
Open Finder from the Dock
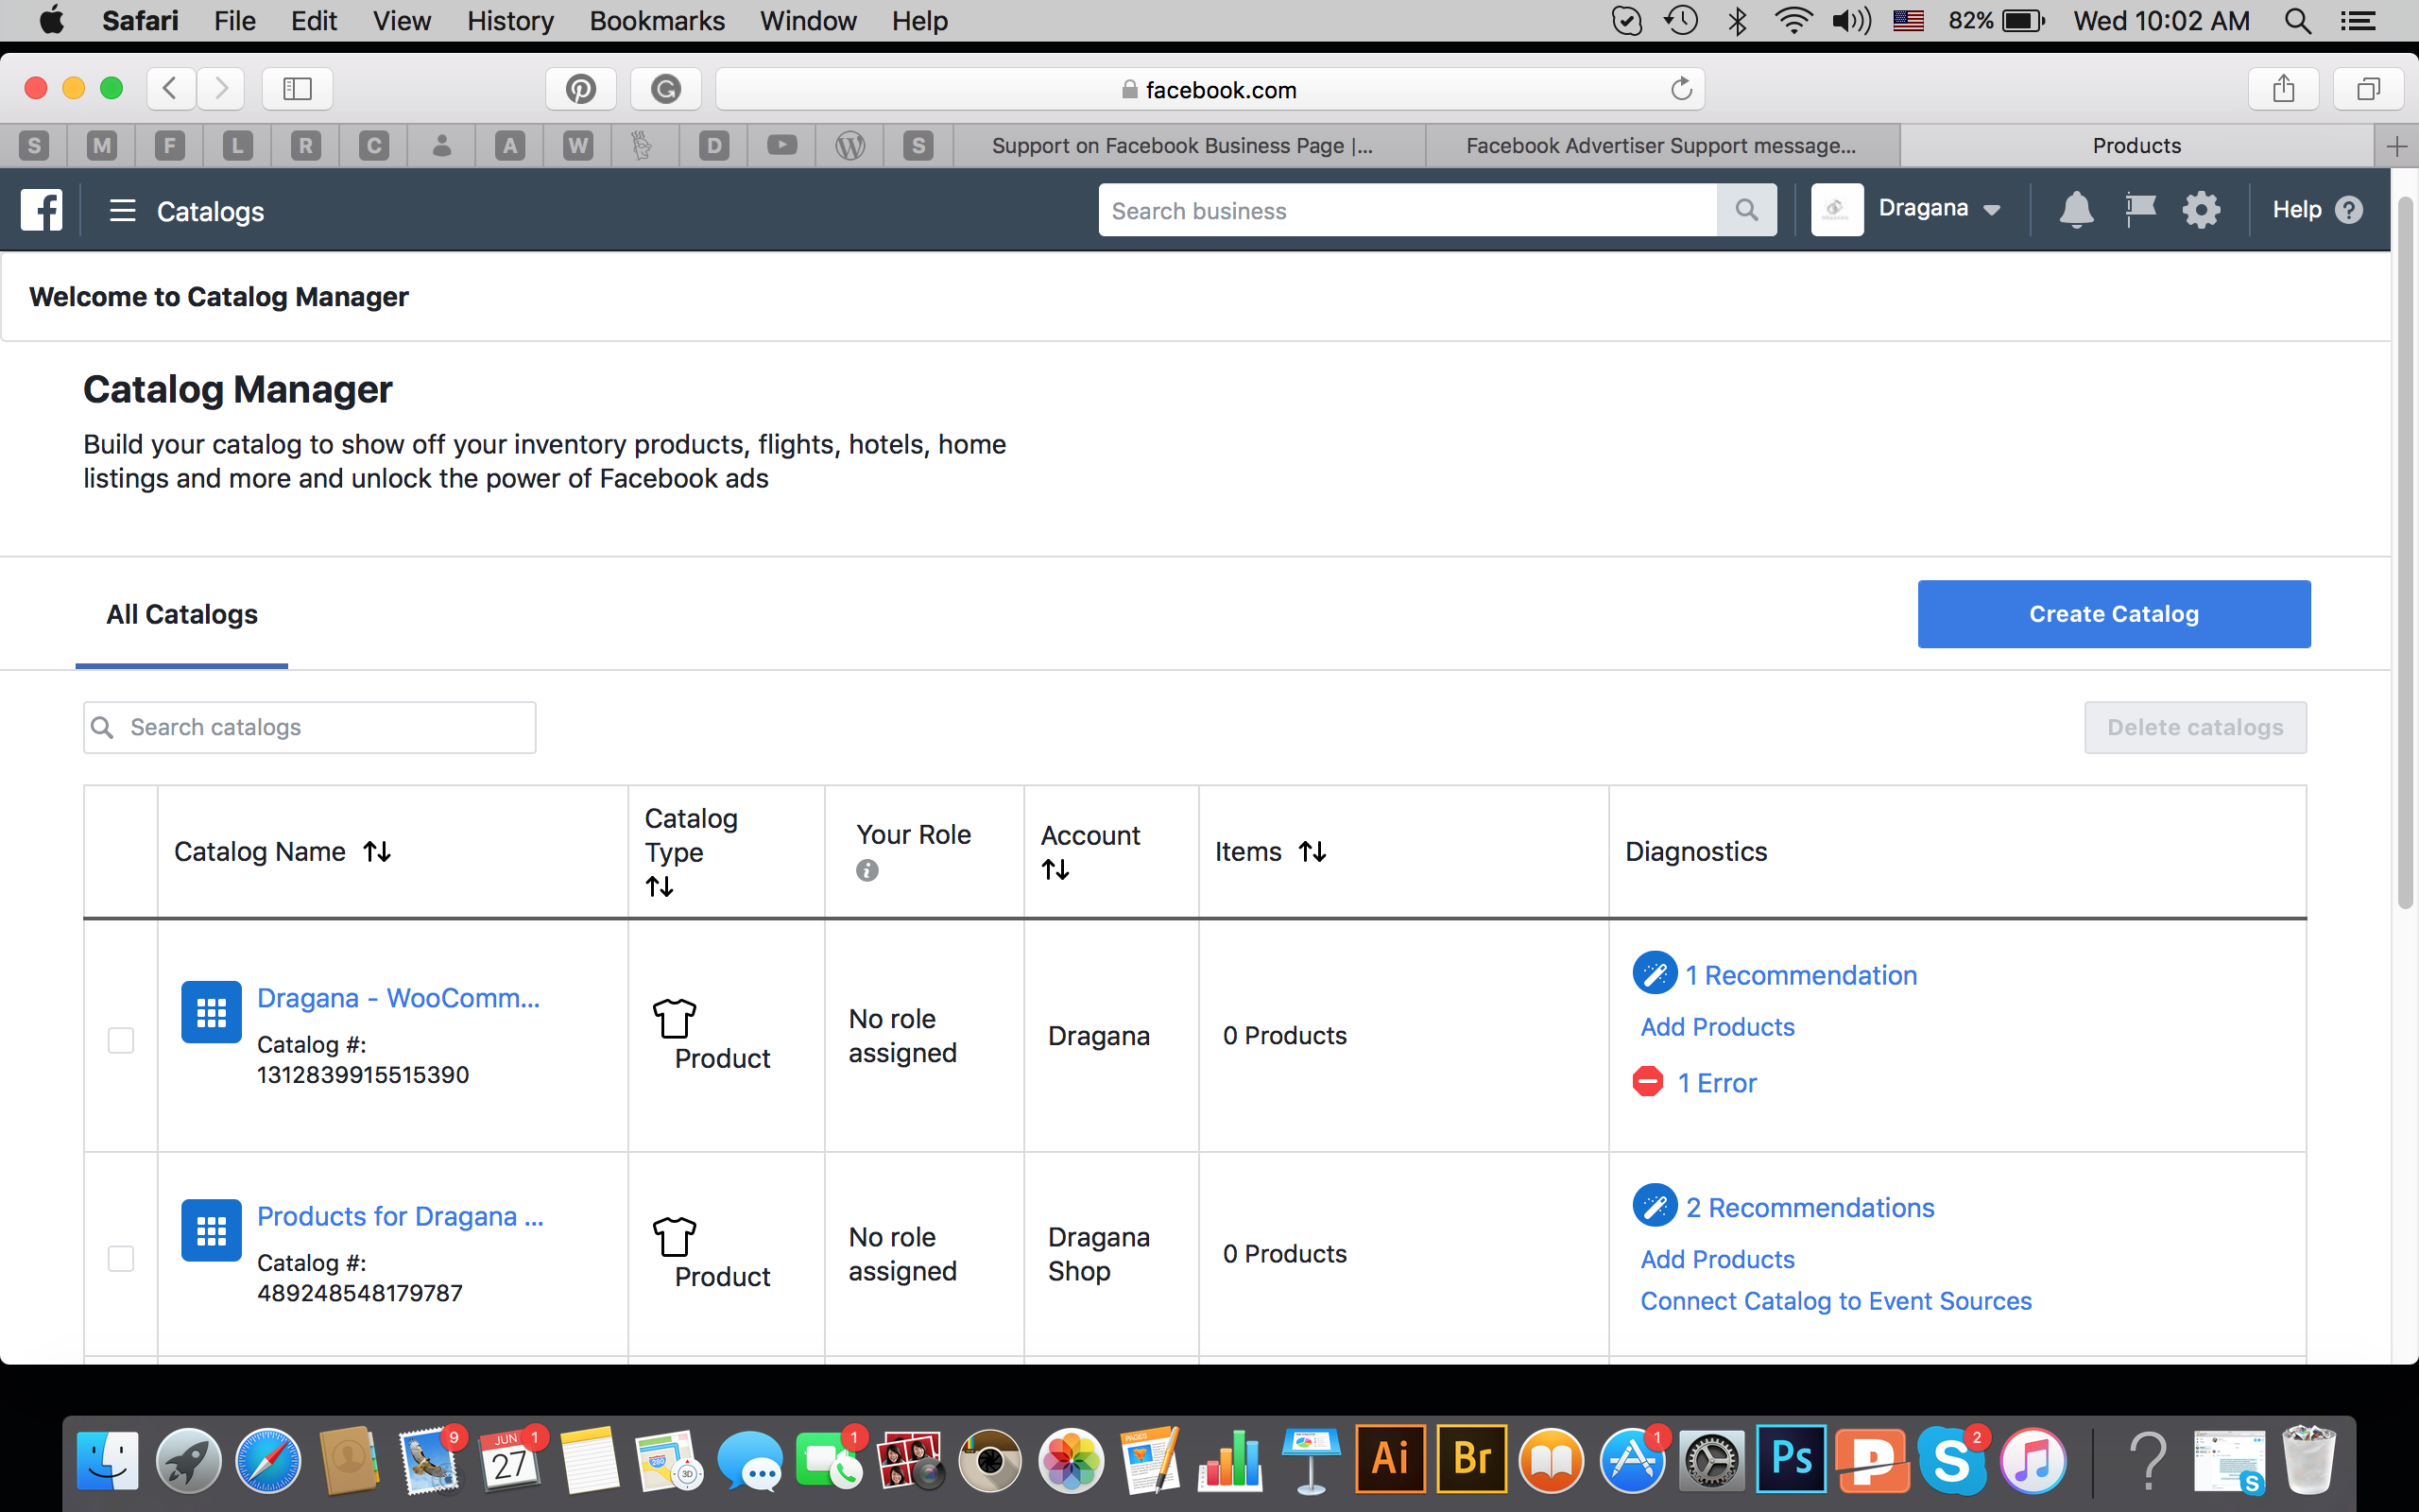click(x=108, y=1459)
